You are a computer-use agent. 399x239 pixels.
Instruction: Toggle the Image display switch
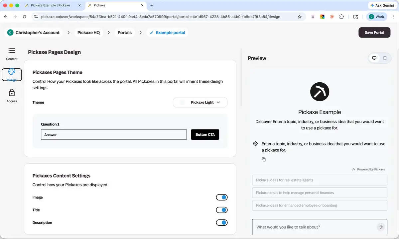[x=222, y=198]
